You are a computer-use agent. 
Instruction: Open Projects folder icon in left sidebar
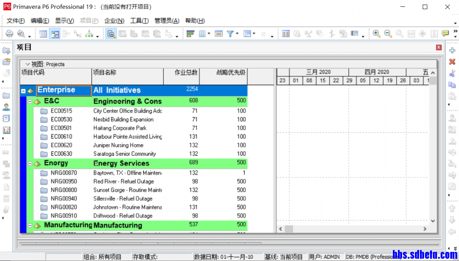pos(6,95)
